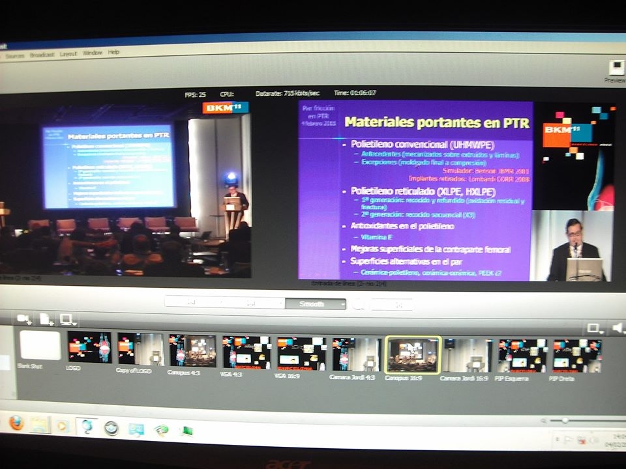626x469 pixels.
Task: Click the Preview monitor icon
Action: click(616, 67)
